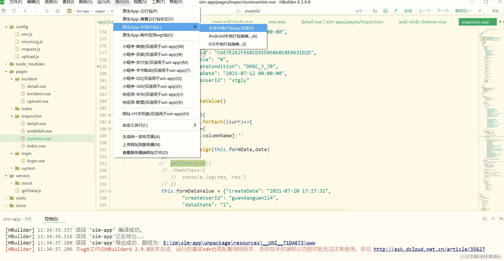Click the save file icon
The height and width of the screenshot is (261, 504).
(14, 11)
